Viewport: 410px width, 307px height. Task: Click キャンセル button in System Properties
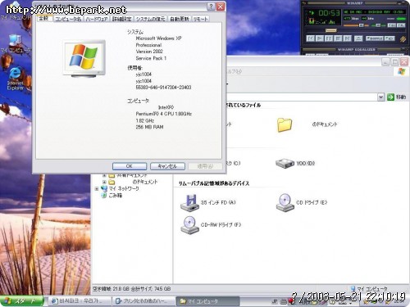[167, 166]
